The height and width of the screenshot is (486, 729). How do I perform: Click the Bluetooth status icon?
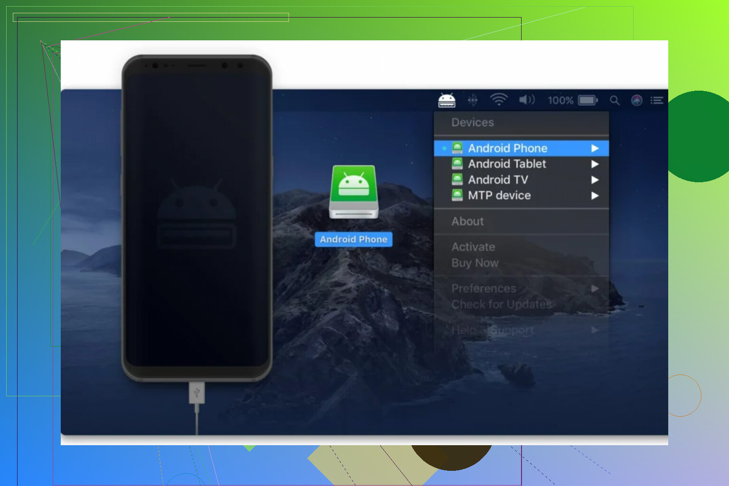click(x=473, y=100)
